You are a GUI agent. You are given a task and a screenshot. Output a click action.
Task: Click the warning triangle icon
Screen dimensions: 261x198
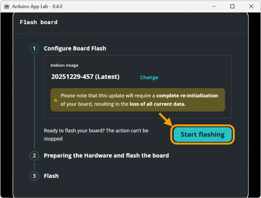56,100
